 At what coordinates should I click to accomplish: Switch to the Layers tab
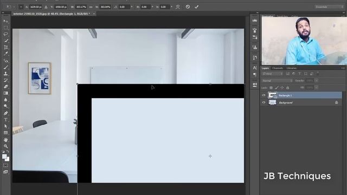(265, 68)
